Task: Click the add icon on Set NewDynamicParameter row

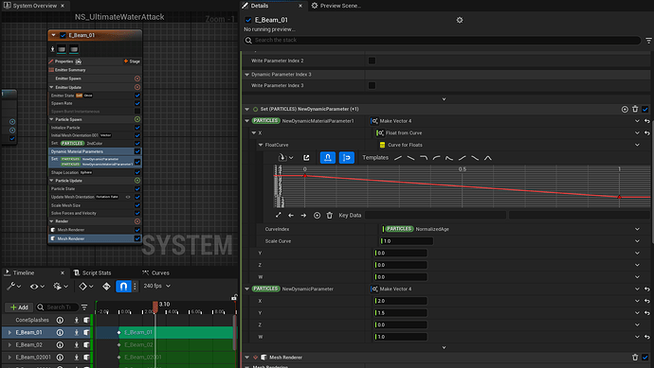Action: [x=625, y=109]
